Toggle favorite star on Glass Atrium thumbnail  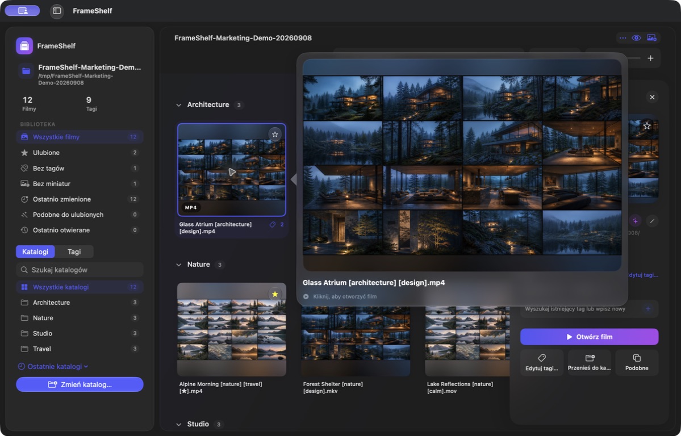click(275, 135)
